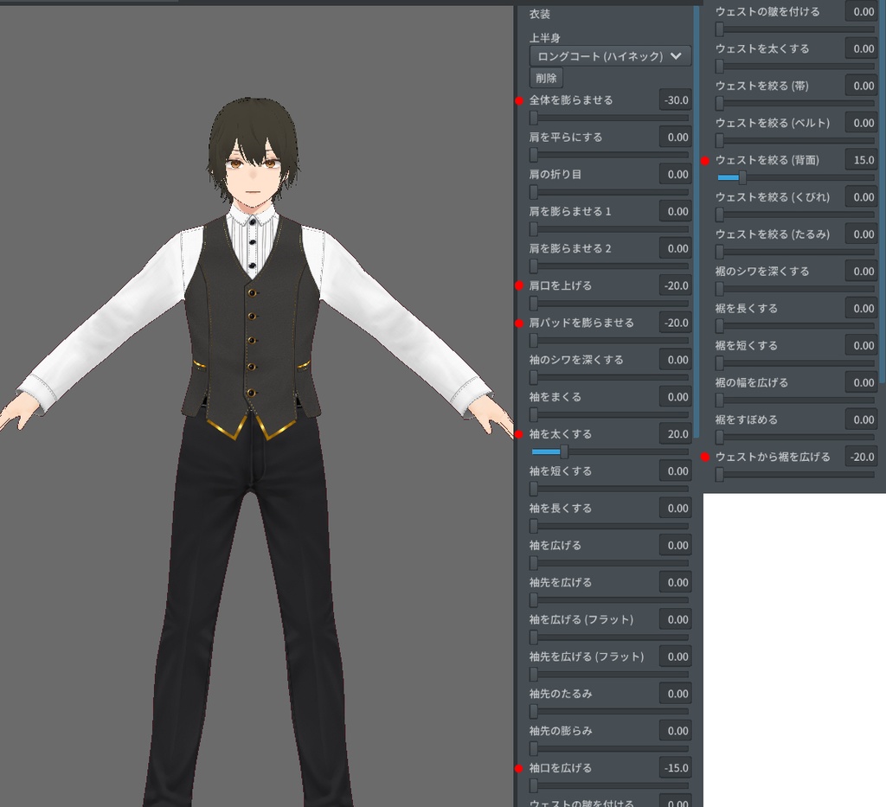Click the 肩を膨らませる 1 slider
Screen dimensions: 886x807
pyautogui.click(x=609, y=229)
